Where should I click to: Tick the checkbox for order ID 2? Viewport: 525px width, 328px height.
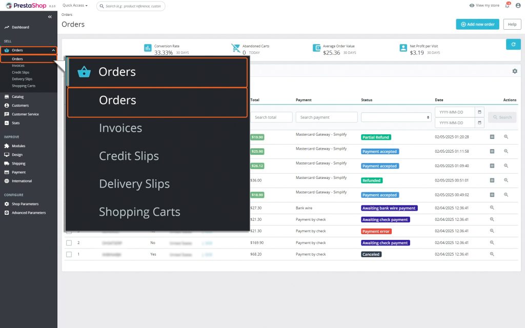click(69, 243)
